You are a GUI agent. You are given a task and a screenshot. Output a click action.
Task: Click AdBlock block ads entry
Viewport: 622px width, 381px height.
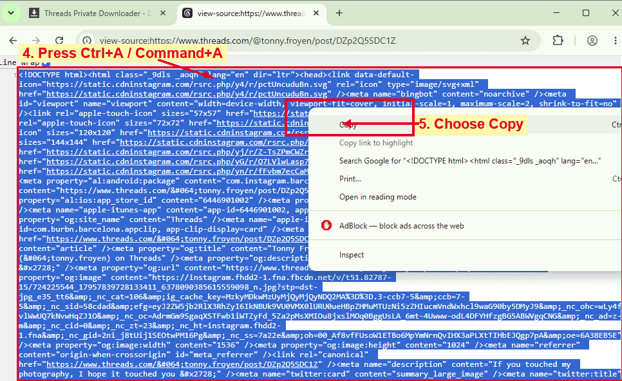(465, 226)
